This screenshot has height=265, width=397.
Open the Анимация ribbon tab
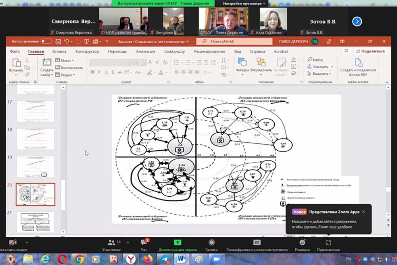pyautogui.click(x=145, y=51)
